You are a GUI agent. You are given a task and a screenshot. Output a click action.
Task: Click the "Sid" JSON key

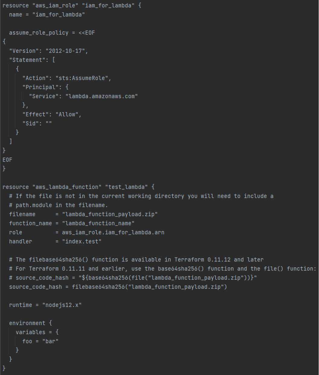(x=31, y=123)
